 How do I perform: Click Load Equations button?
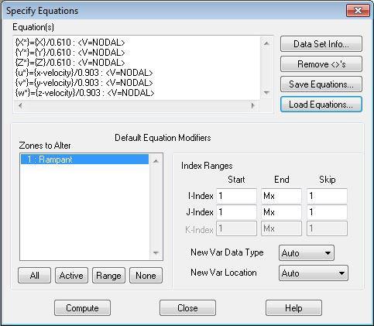[x=321, y=105]
